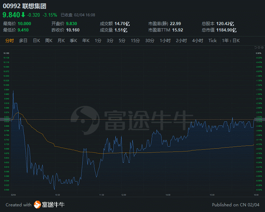265x212 pixels.
Task: Select the 1小时 interval tab
Action: [x=165, y=41]
